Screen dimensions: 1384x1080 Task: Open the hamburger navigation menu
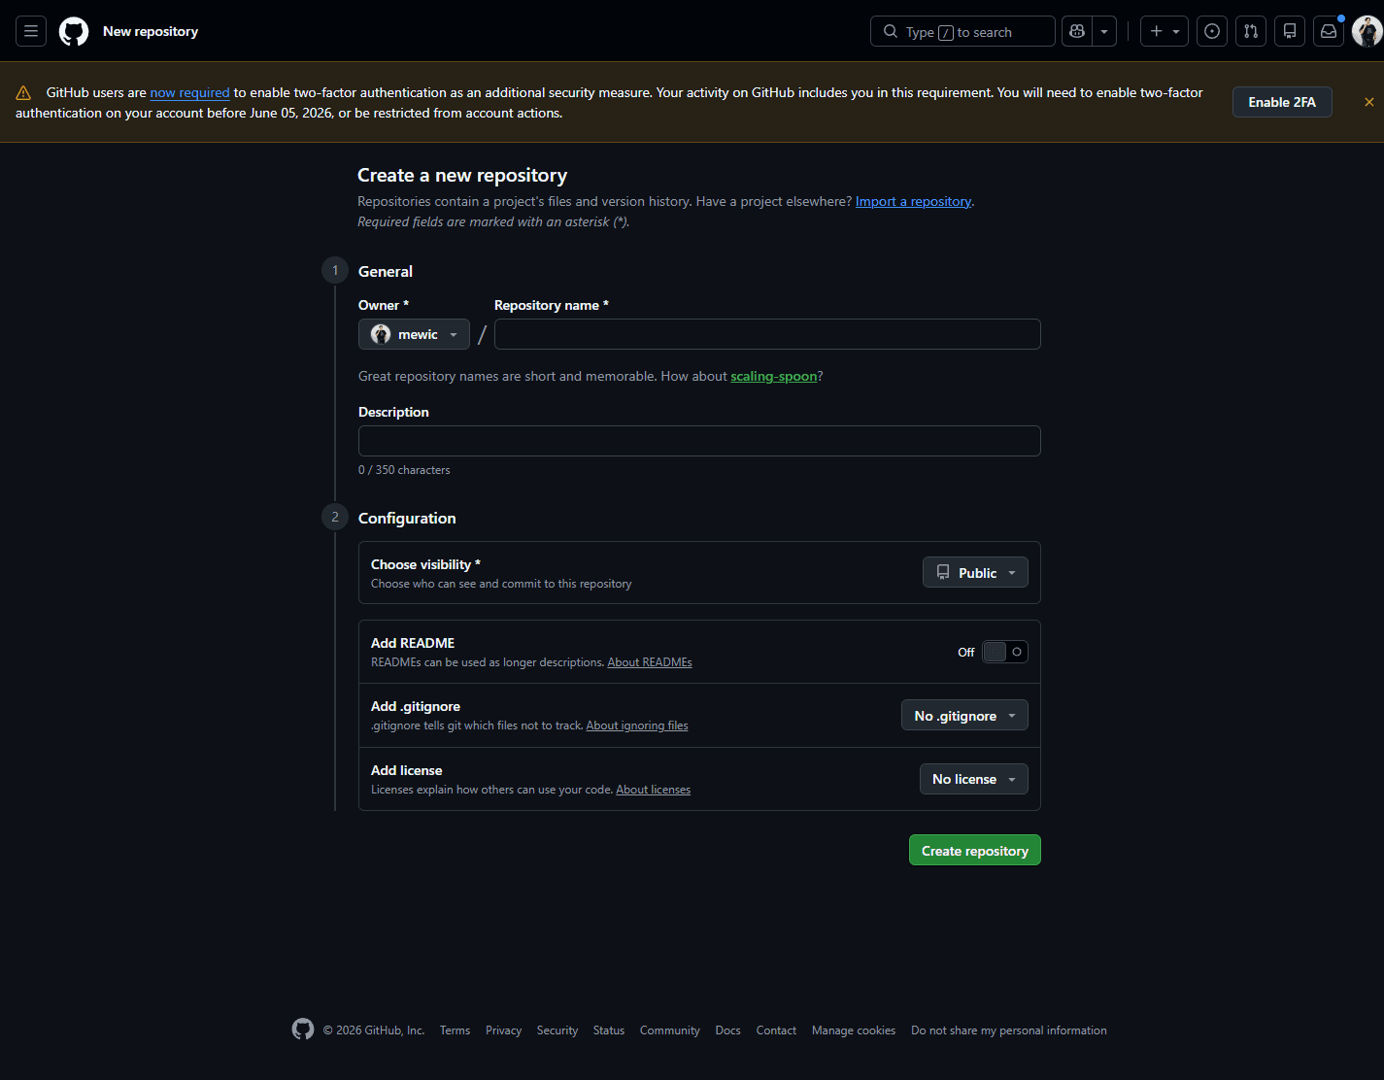pos(31,31)
